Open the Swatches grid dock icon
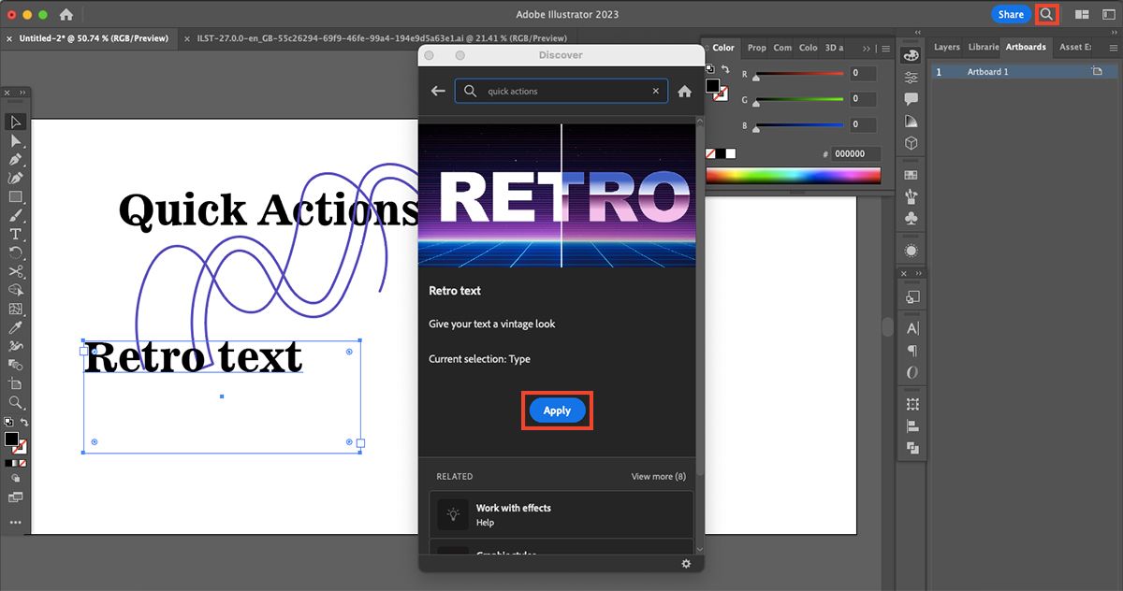The height and width of the screenshot is (591, 1123). tap(911, 175)
